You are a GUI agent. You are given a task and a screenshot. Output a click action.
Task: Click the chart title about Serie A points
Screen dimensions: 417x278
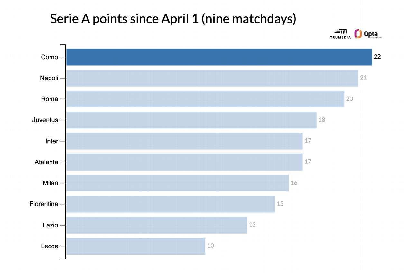tap(173, 19)
